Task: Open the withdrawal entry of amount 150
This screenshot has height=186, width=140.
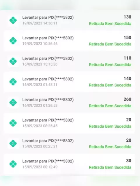Action: [x=69, y=41]
